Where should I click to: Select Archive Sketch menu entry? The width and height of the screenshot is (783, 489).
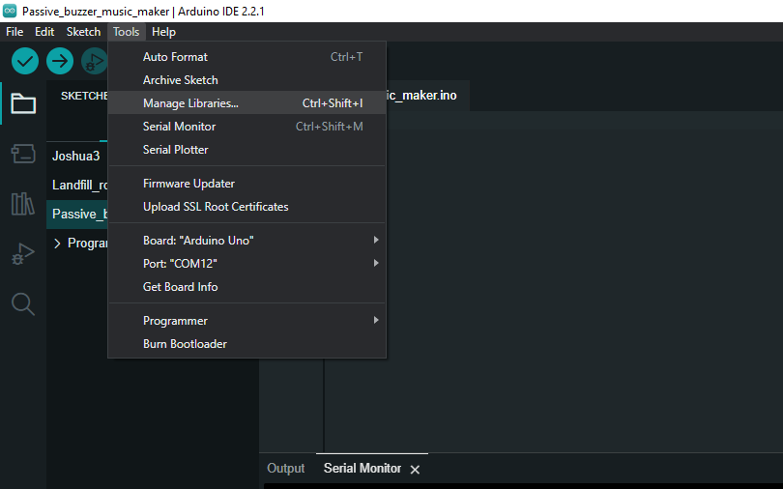(246, 80)
